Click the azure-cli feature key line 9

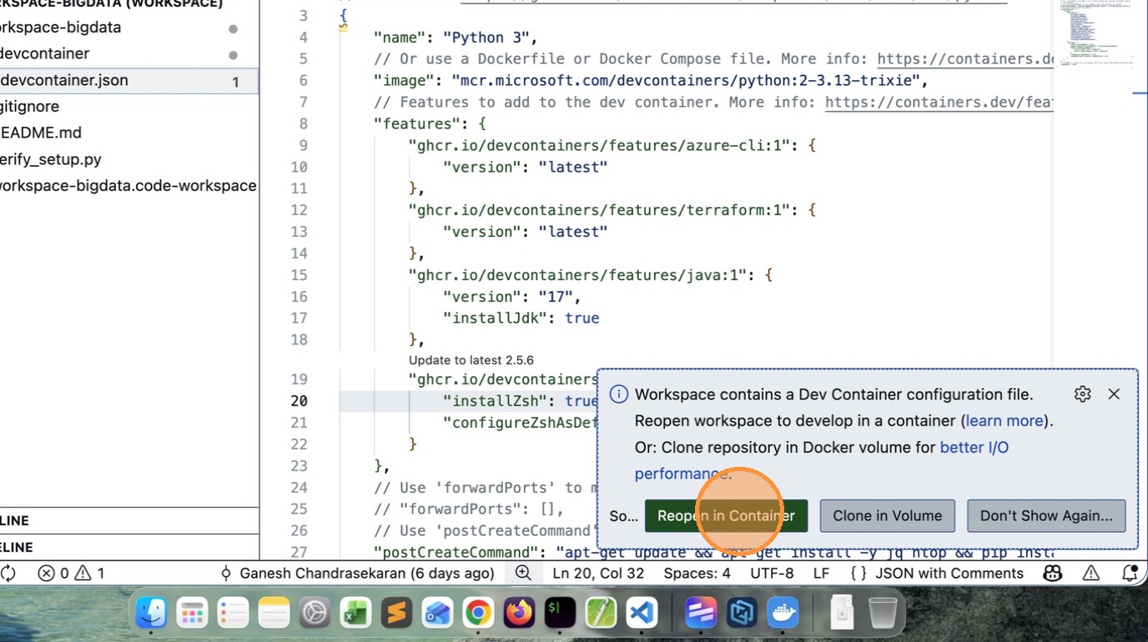599,145
